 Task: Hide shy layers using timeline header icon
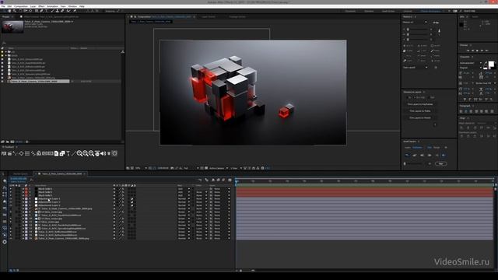tap(213, 180)
